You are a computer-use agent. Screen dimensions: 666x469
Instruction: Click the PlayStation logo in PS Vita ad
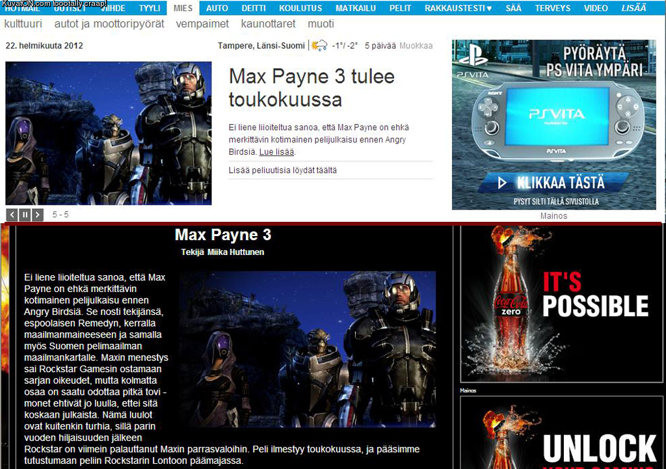473,57
